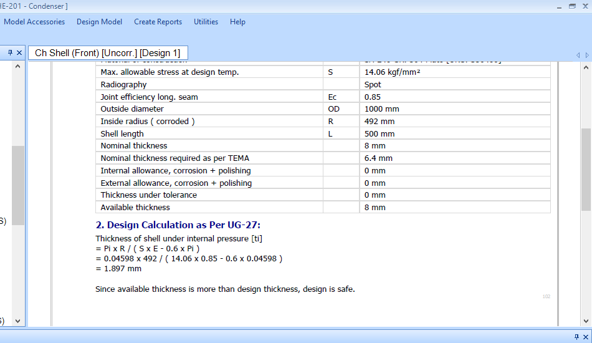Open the Utilities menu
This screenshot has width=592, height=343.
[x=206, y=22]
